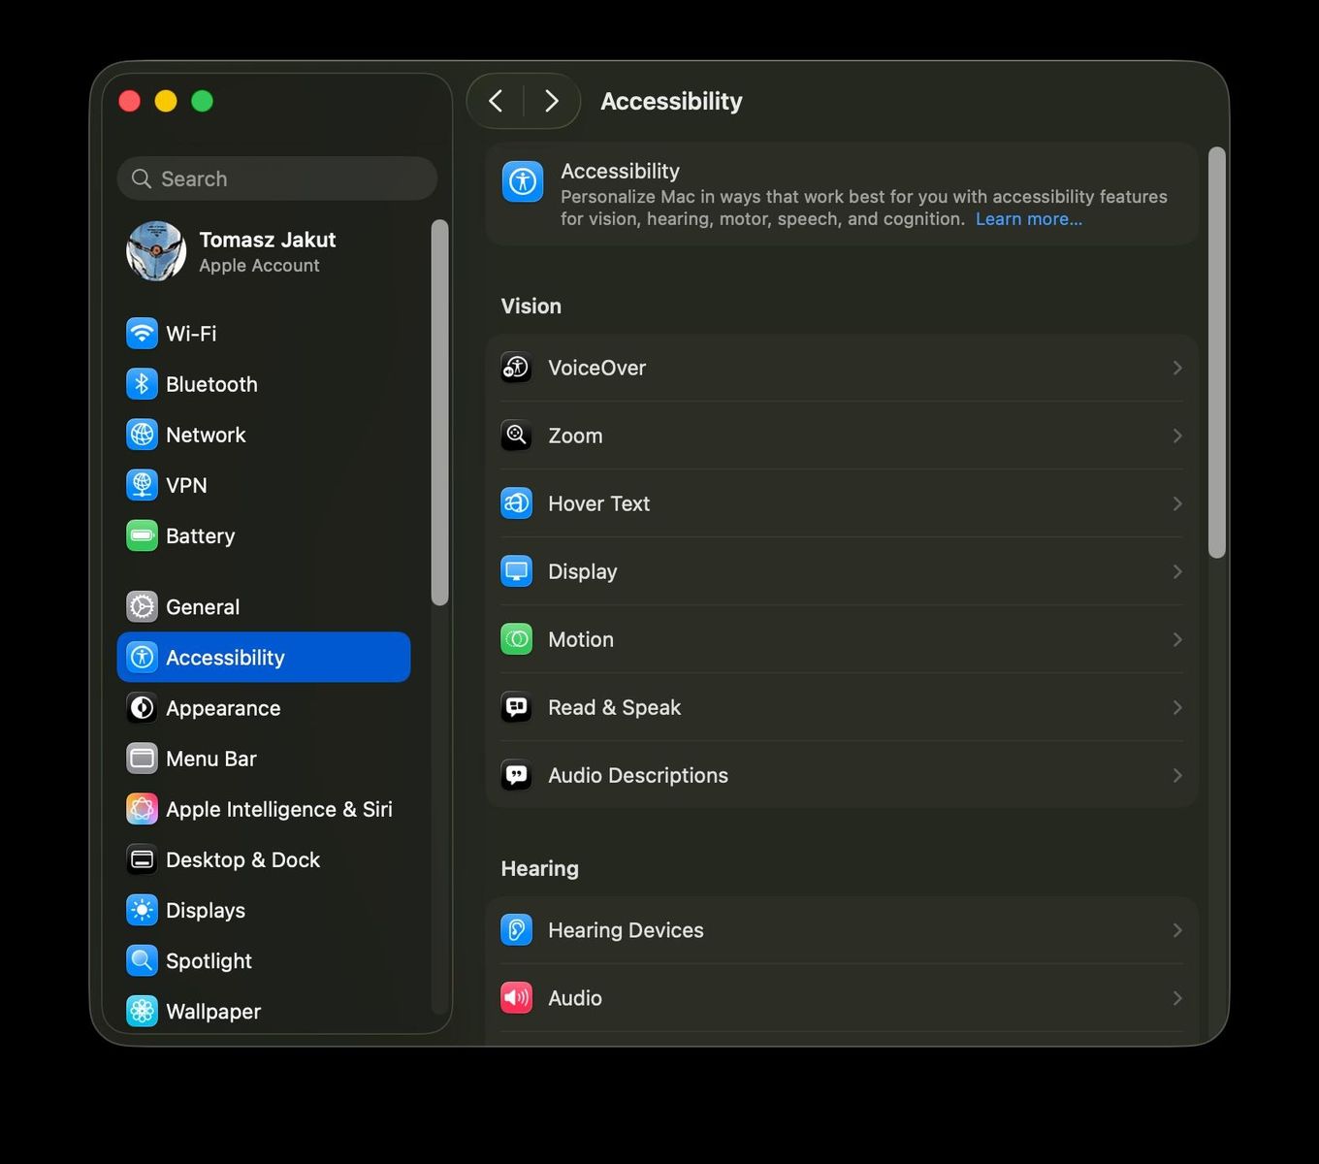Click the Zoom magnifier icon
The height and width of the screenshot is (1164, 1319).
516,436
